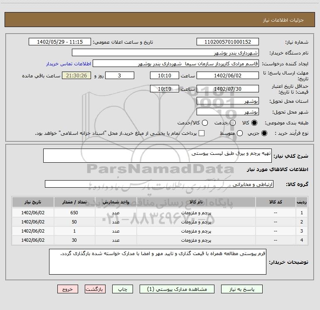This screenshot has height=310, width=320.
Task: Click the گروه کالا field ارتباطی و مخابراتی
Action: [x=159, y=184]
